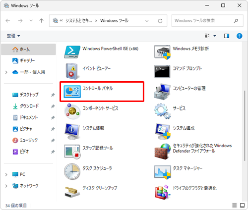
Task: Select the イベント ビューアー icon
Action: (72, 71)
